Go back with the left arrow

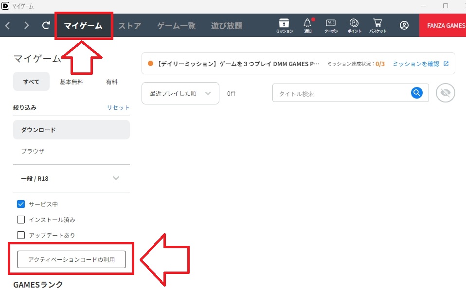[8, 26]
